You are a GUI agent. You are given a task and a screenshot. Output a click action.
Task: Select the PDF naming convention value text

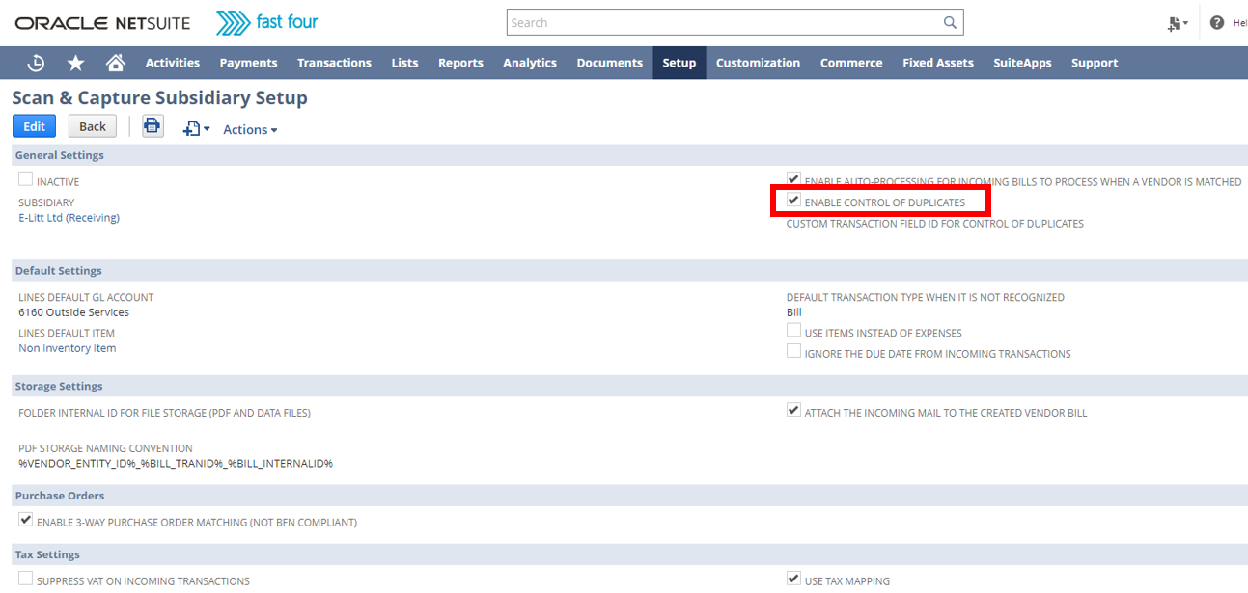[x=176, y=464]
